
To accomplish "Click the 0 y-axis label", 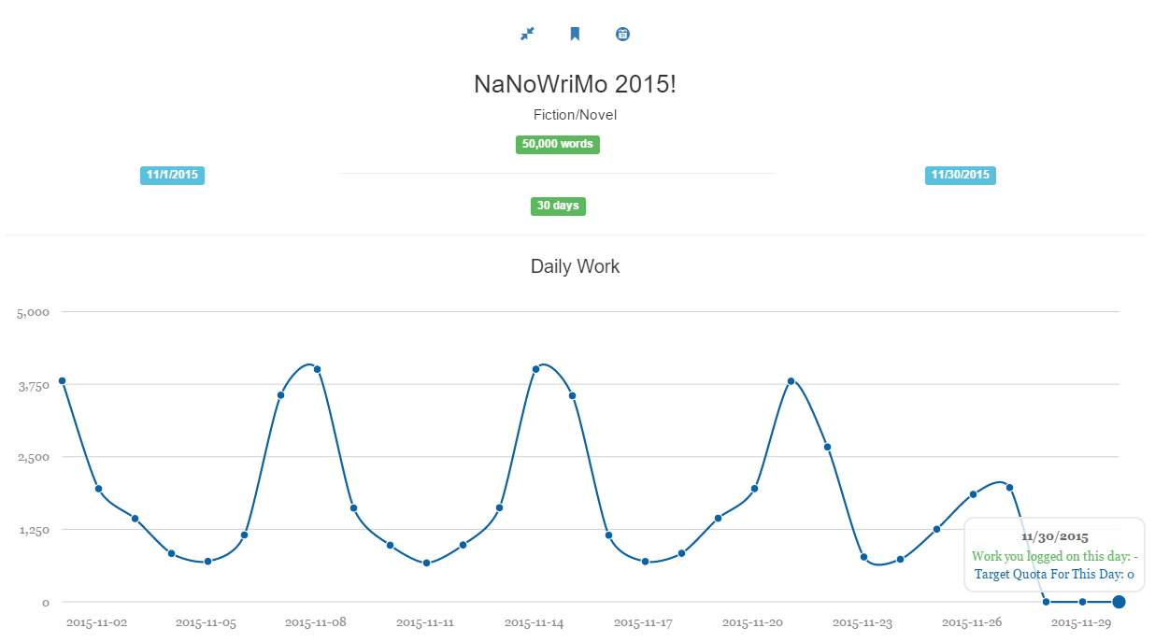I will pos(45,603).
